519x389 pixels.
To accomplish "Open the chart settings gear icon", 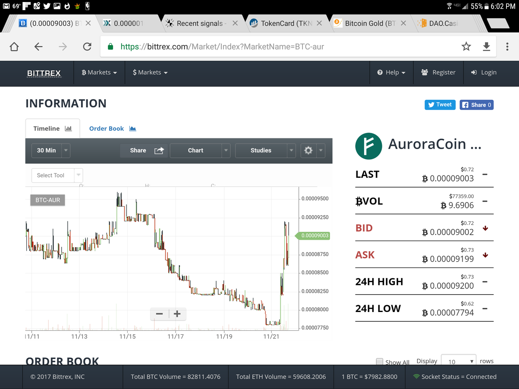I will click(x=308, y=150).
